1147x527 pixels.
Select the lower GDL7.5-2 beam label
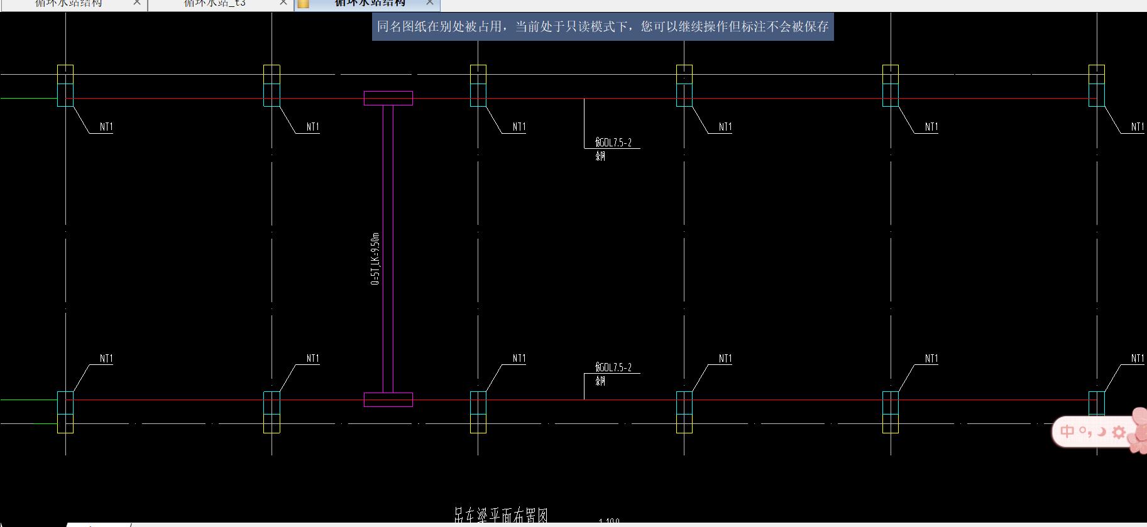coord(613,367)
